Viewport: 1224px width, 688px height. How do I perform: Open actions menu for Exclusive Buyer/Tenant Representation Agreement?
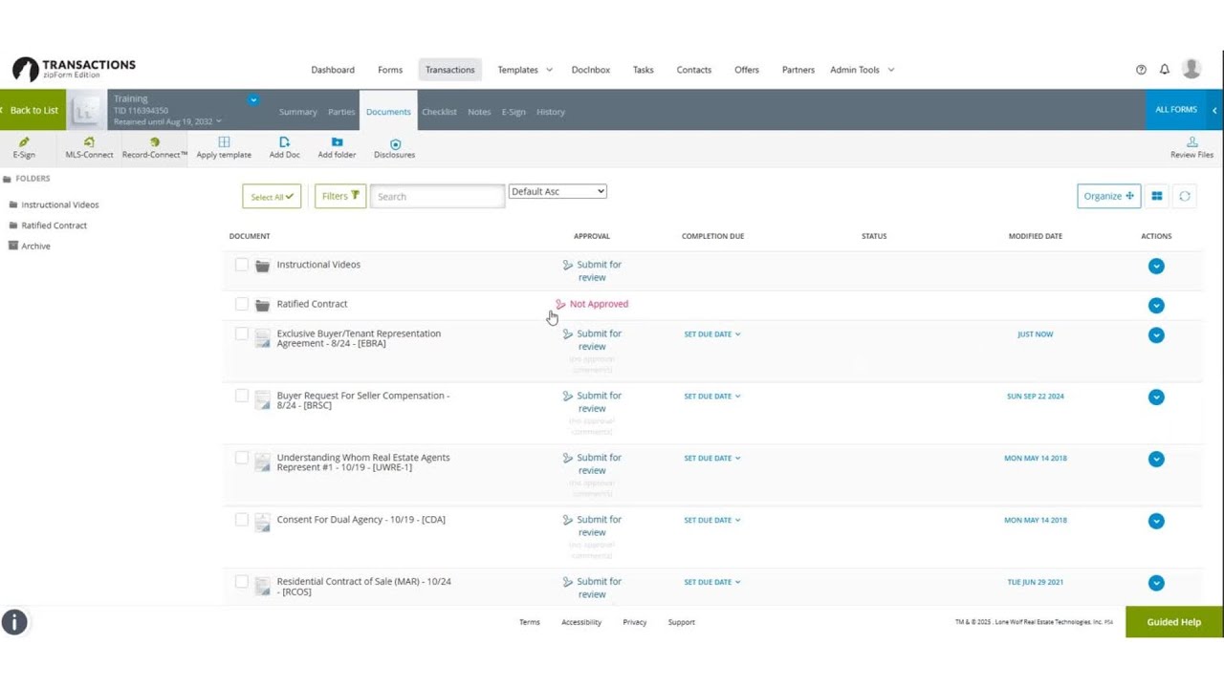(x=1156, y=335)
